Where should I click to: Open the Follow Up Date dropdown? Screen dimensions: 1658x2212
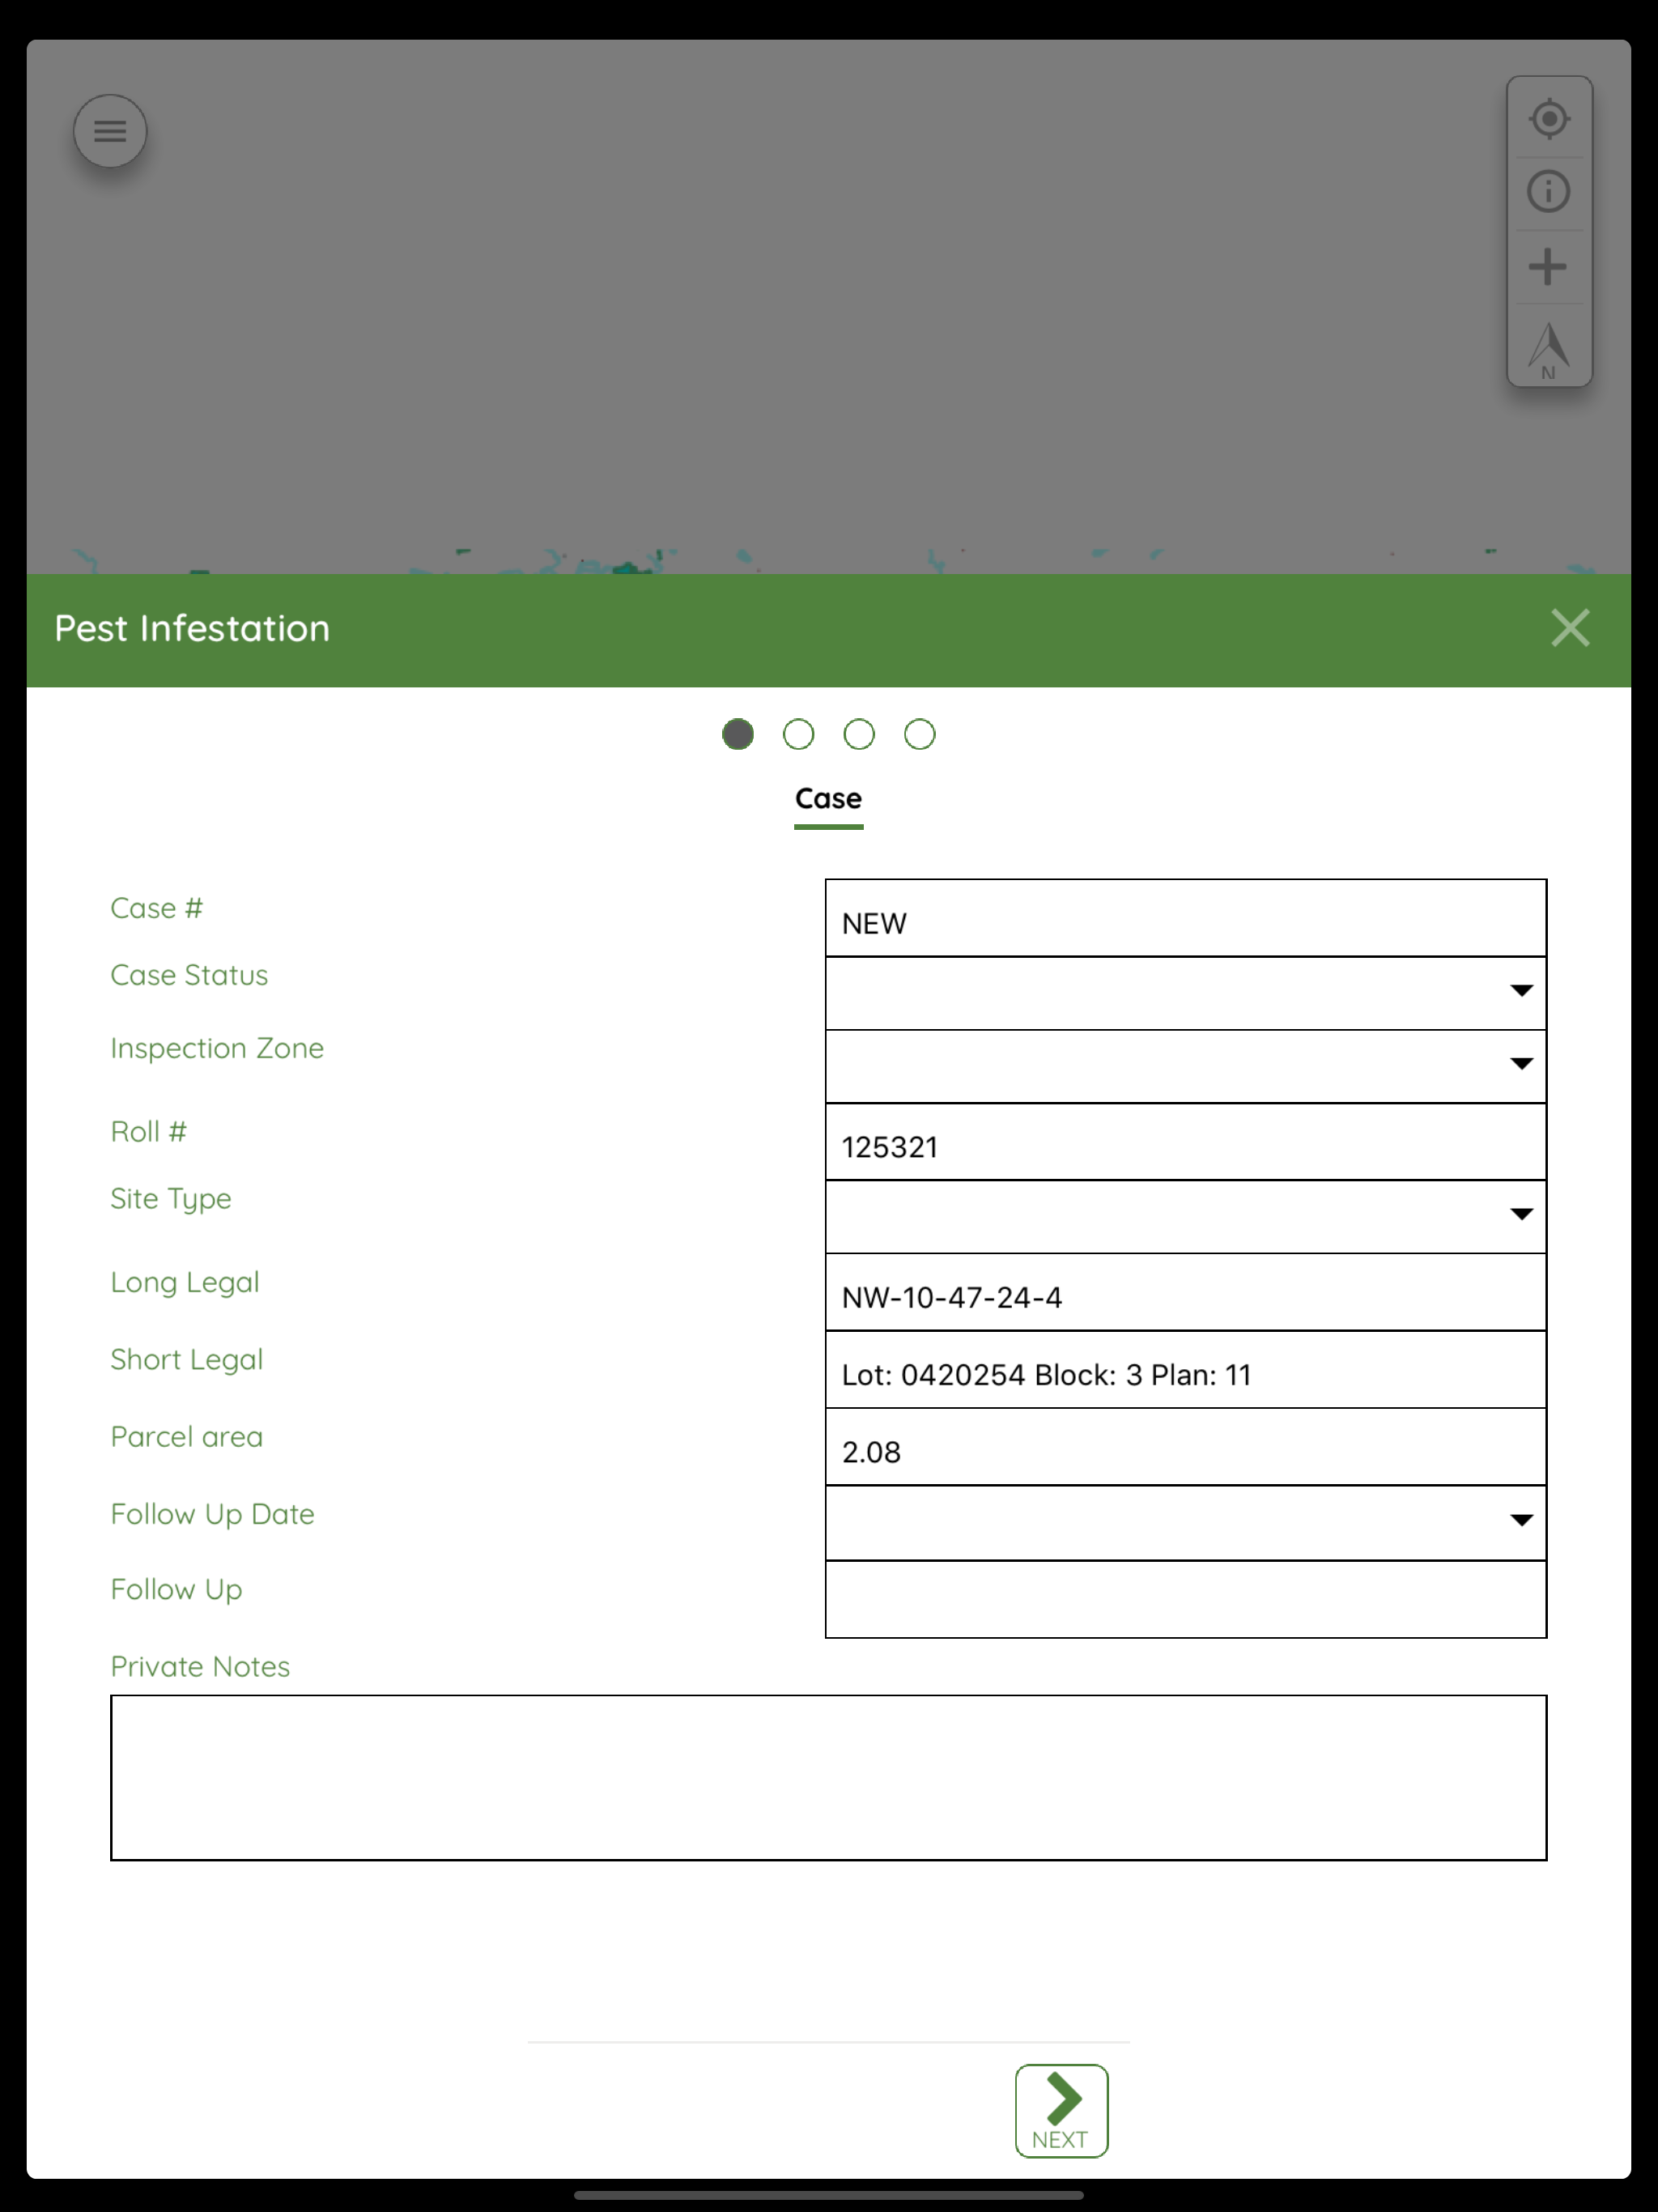tap(1185, 1523)
